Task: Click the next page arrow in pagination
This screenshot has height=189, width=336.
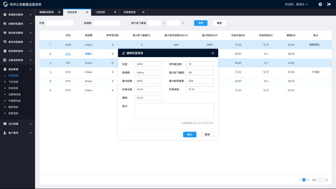Action: 308,179
